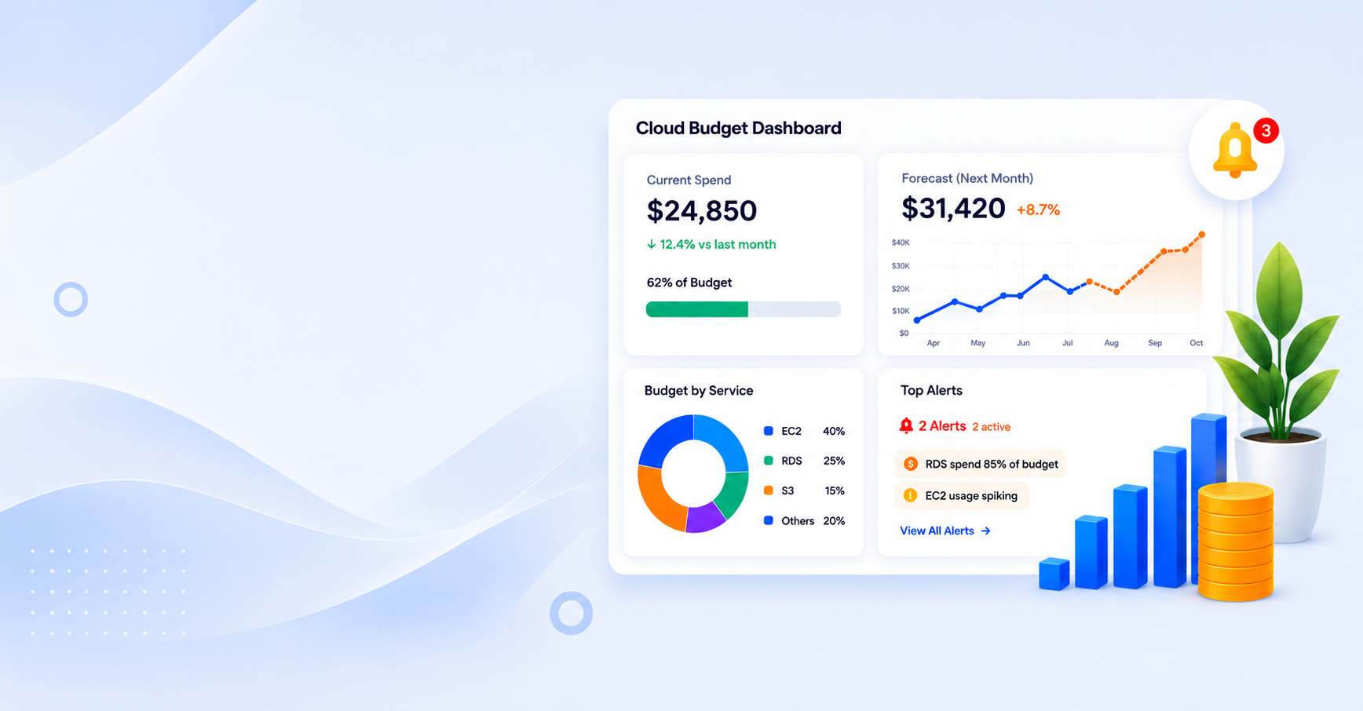Click the Others legend swatch
The height and width of the screenshot is (711, 1363).
(x=769, y=520)
